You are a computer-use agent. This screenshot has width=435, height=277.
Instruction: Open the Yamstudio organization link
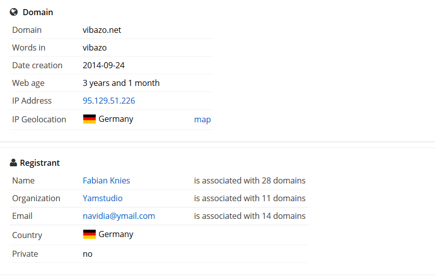pos(102,198)
